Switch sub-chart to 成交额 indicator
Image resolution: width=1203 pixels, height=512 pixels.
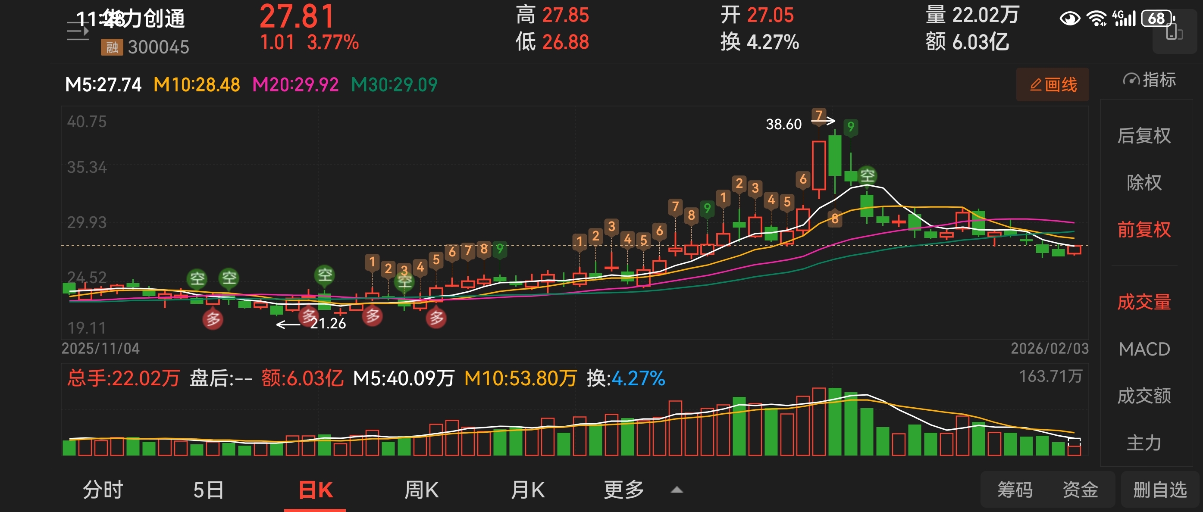pos(1143,396)
